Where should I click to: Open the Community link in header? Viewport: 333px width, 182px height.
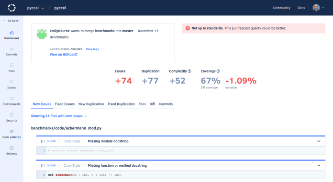tap(281, 8)
